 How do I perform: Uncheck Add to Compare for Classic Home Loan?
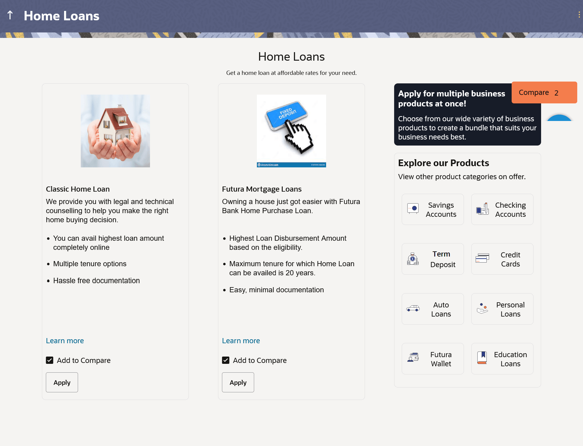49,360
